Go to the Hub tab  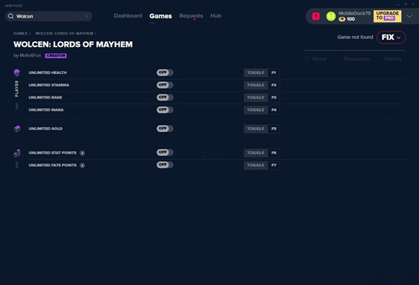coord(216,16)
